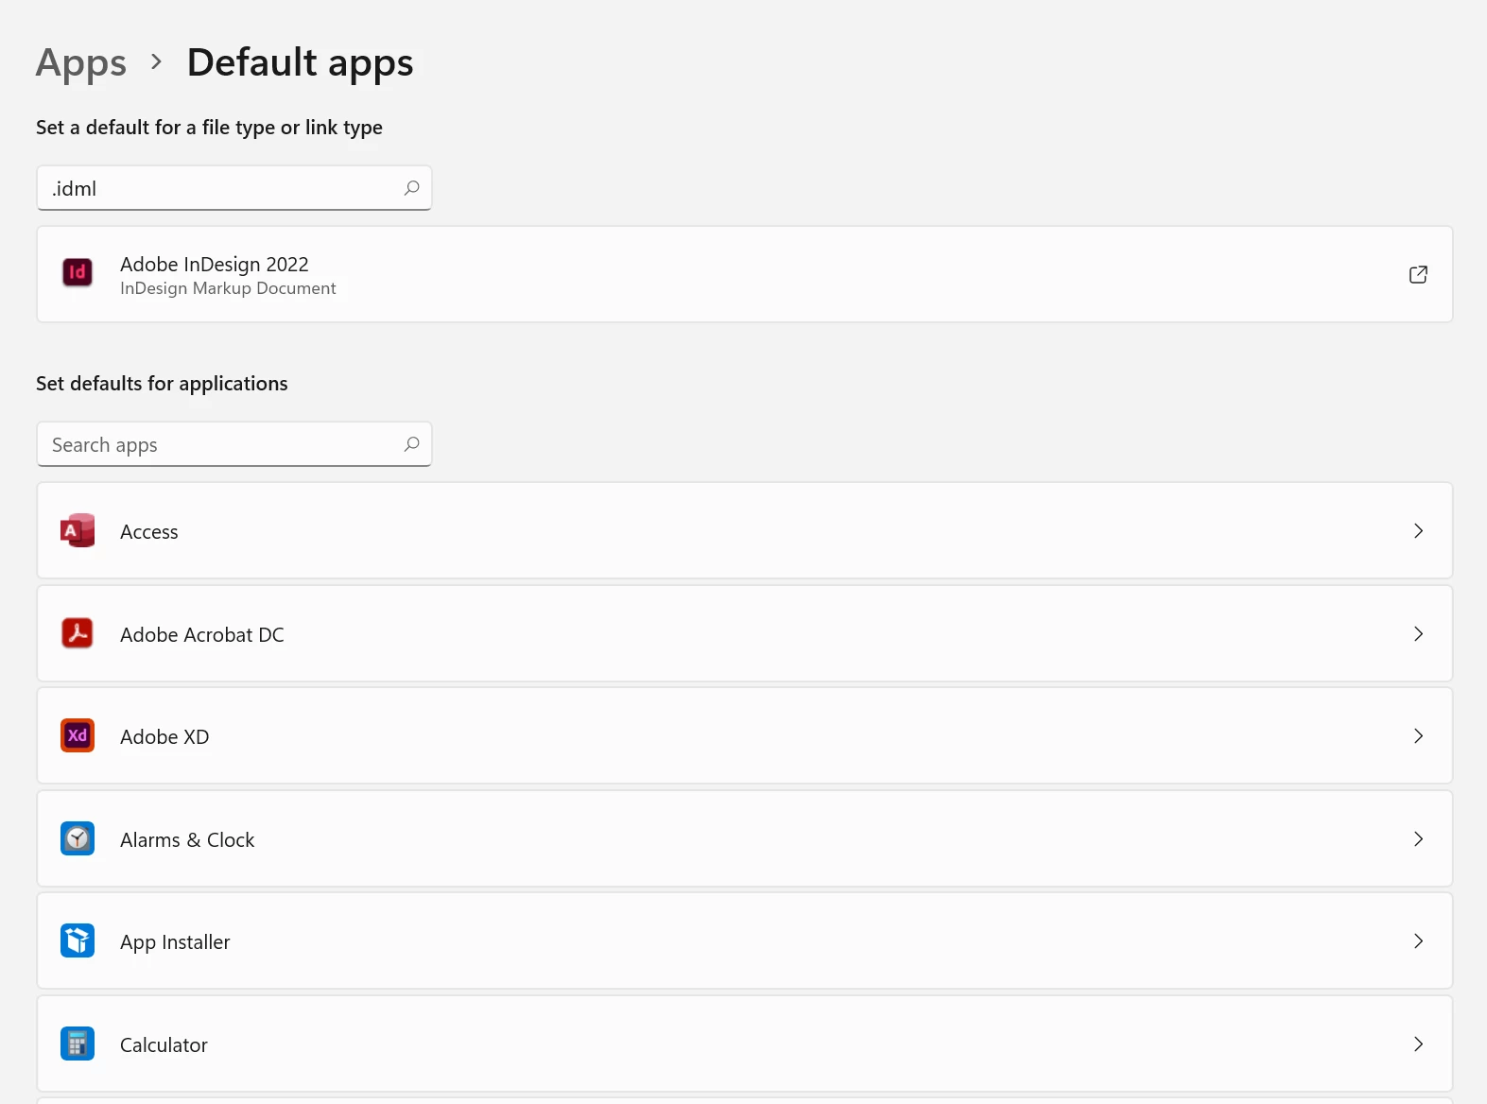Open the Adobe Acrobat DC label

point(202,635)
